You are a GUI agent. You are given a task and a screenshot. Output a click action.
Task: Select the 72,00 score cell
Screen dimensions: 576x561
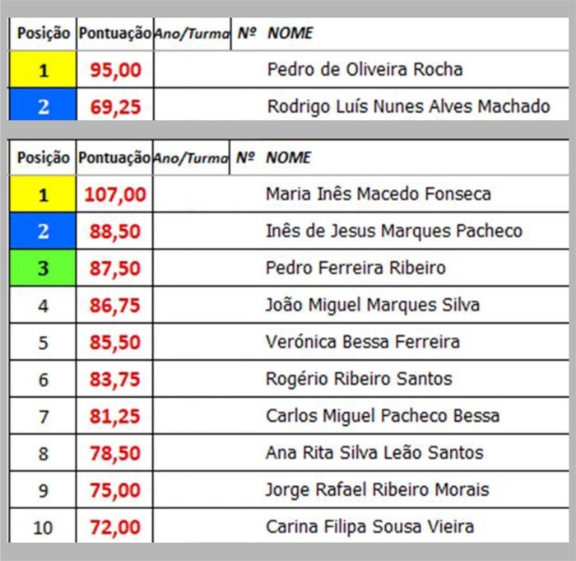[x=115, y=526]
